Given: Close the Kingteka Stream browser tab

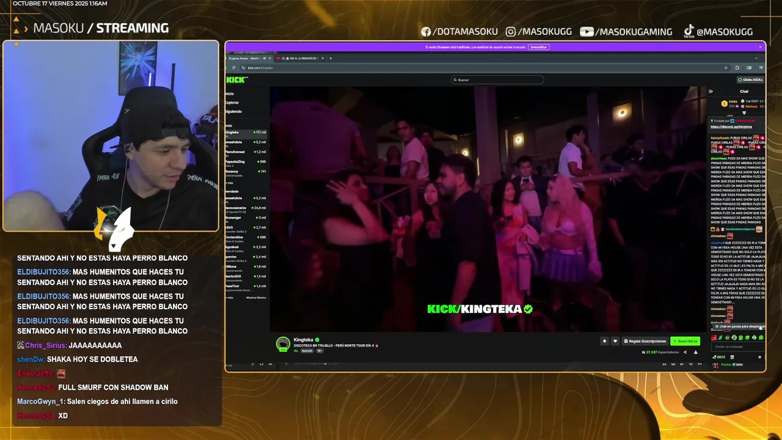Looking at the screenshot, I should coord(269,58).
